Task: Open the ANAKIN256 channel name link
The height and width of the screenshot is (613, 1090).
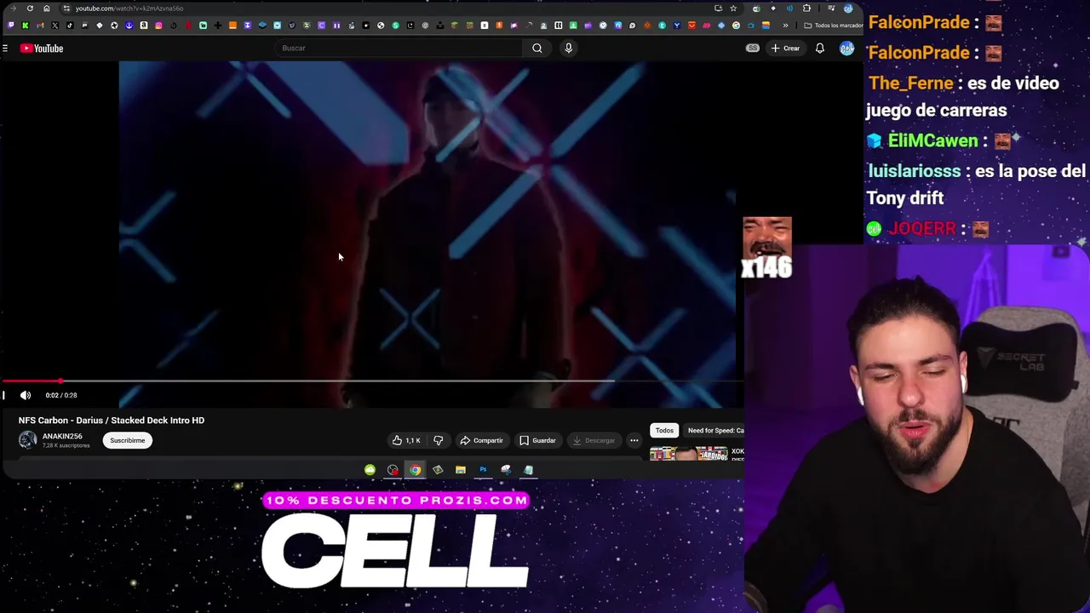Action: click(x=62, y=436)
